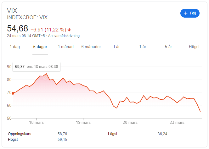The width and height of the screenshot is (209, 149).
Task: Select the I år range tab
Action: 117,47
